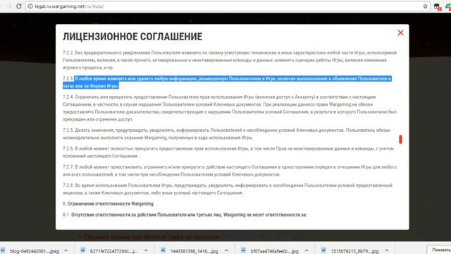451x254 pixels.
Task: Click the forward navigation arrow
Action: [8, 6]
